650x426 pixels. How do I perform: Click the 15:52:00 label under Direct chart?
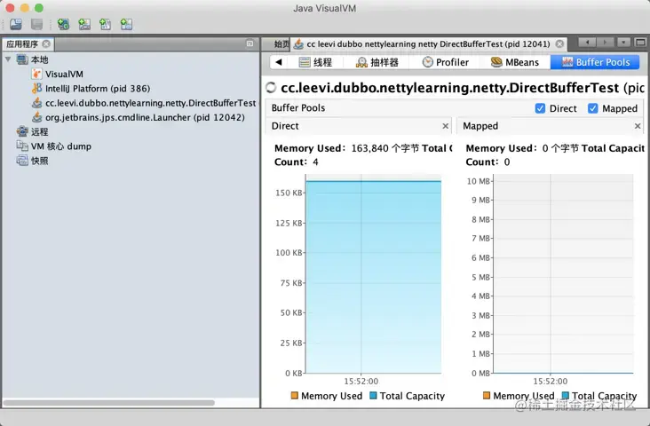pos(361,381)
